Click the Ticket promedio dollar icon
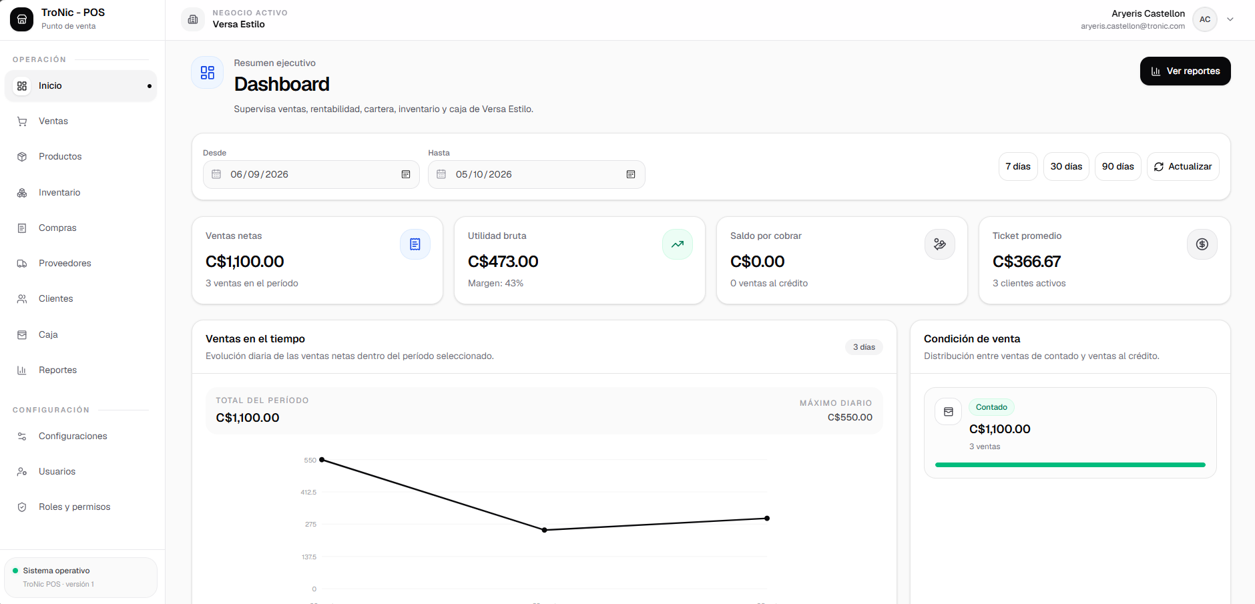 point(1202,244)
